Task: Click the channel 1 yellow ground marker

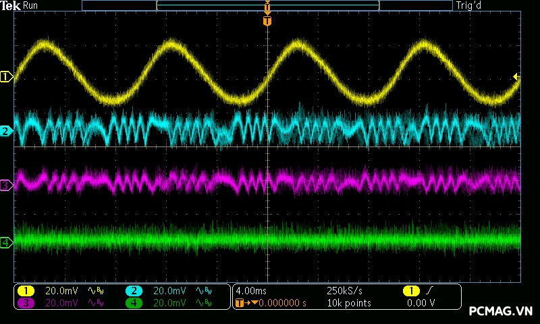Action: [x=6, y=77]
